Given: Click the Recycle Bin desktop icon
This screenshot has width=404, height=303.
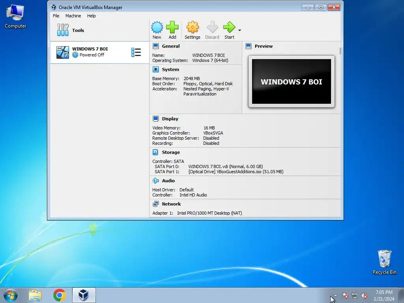Looking at the screenshot, I should click(384, 262).
